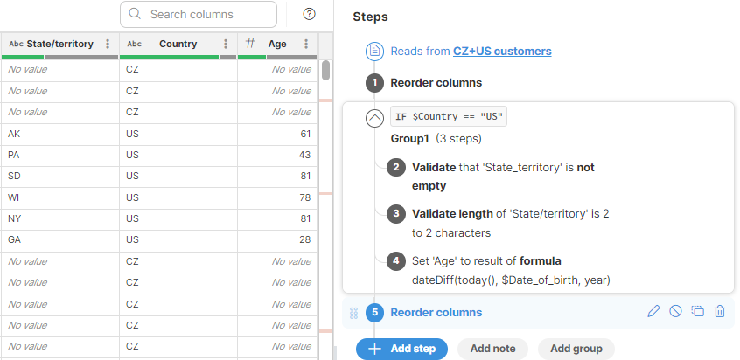This screenshot has width=740, height=360.
Task: Click the Add step button
Action: click(401, 348)
